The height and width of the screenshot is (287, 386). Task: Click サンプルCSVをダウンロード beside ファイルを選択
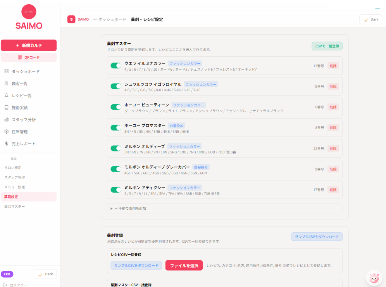click(x=136, y=265)
